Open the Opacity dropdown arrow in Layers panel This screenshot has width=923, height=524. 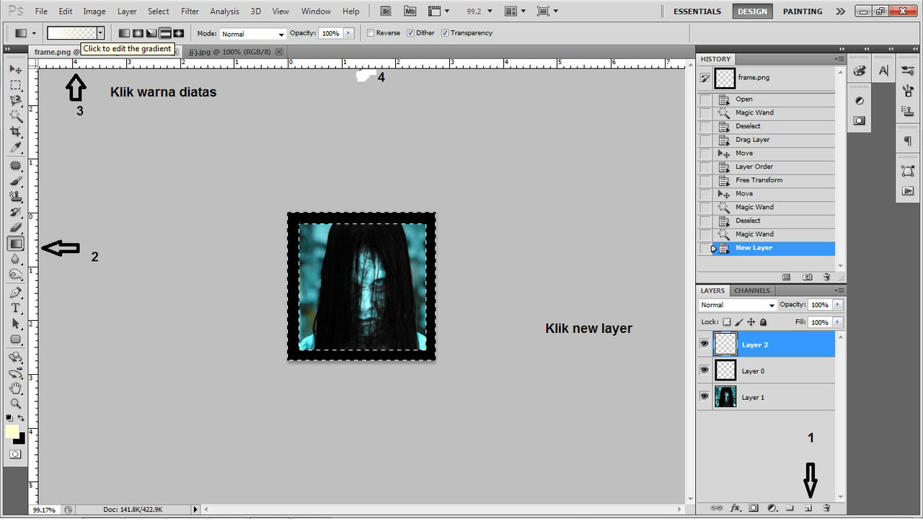coord(836,304)
